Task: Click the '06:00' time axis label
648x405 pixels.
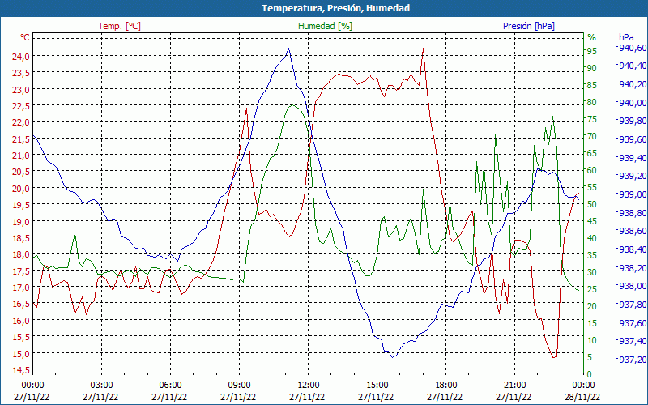Action: click(170, 385)
